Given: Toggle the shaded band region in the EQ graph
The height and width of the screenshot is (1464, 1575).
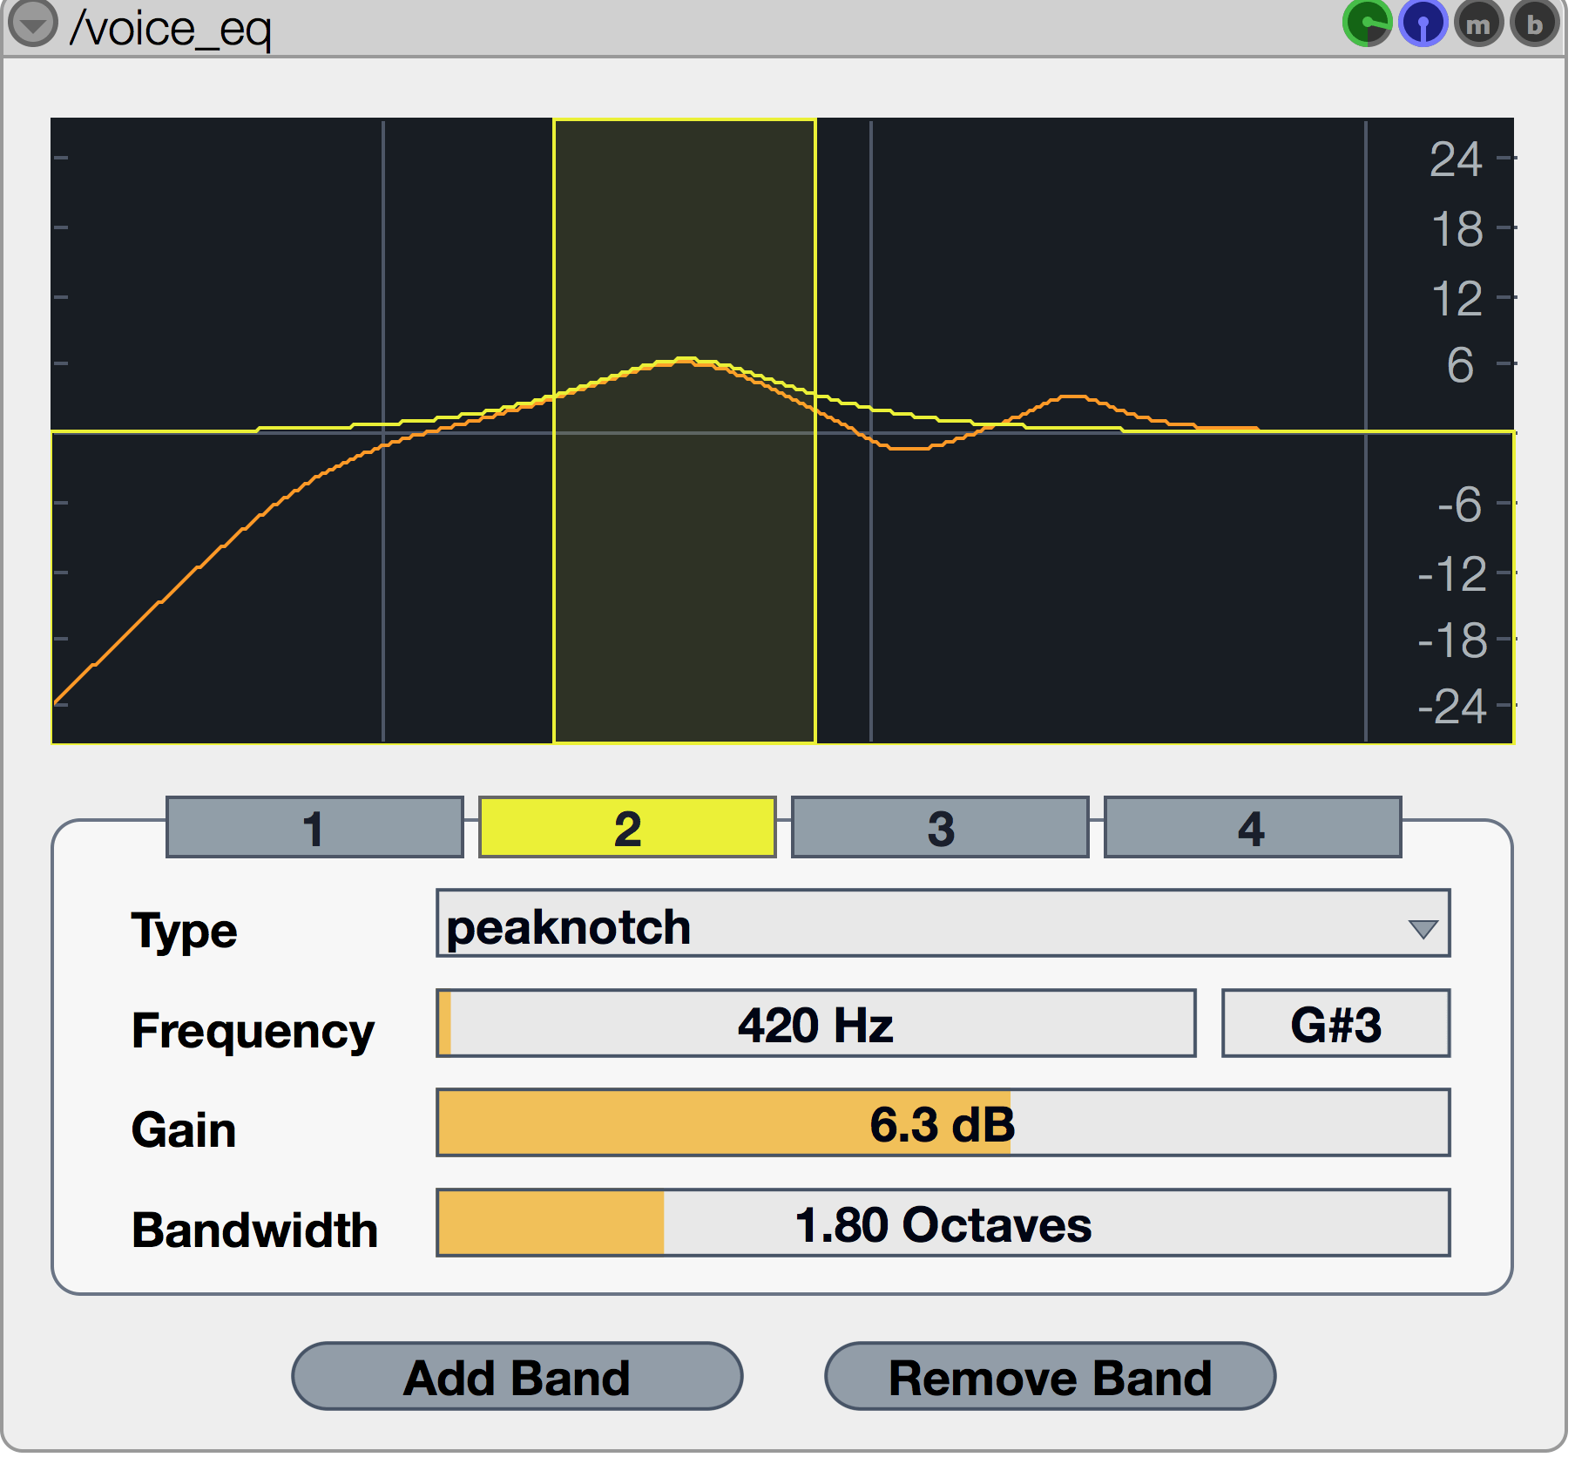Looking at the screenshot, I should [x=686, y=566].
